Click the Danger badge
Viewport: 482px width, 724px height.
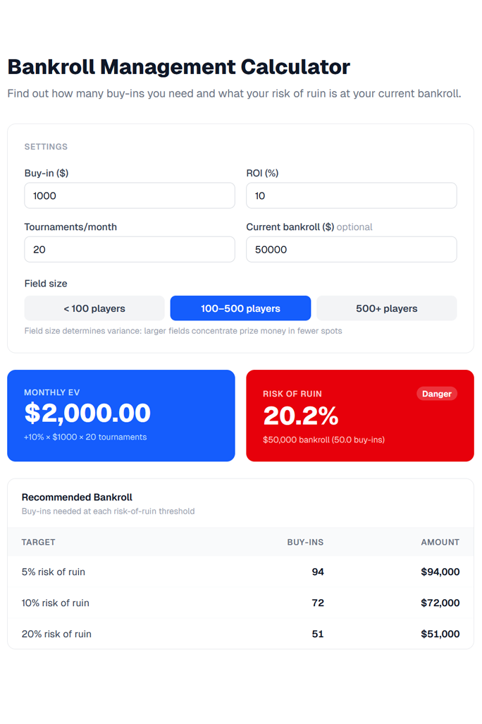(x=436, y=394)
